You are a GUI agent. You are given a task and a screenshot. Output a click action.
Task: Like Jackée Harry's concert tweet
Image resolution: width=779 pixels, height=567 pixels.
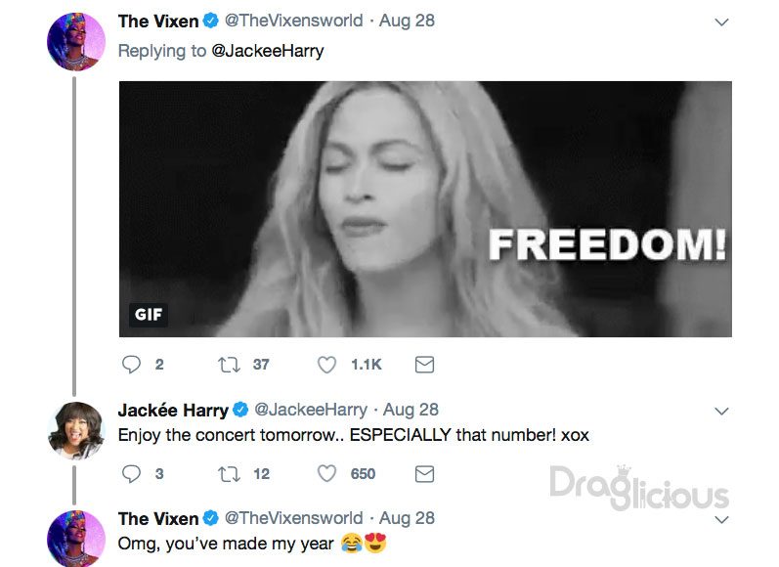[x=326, y=473]
